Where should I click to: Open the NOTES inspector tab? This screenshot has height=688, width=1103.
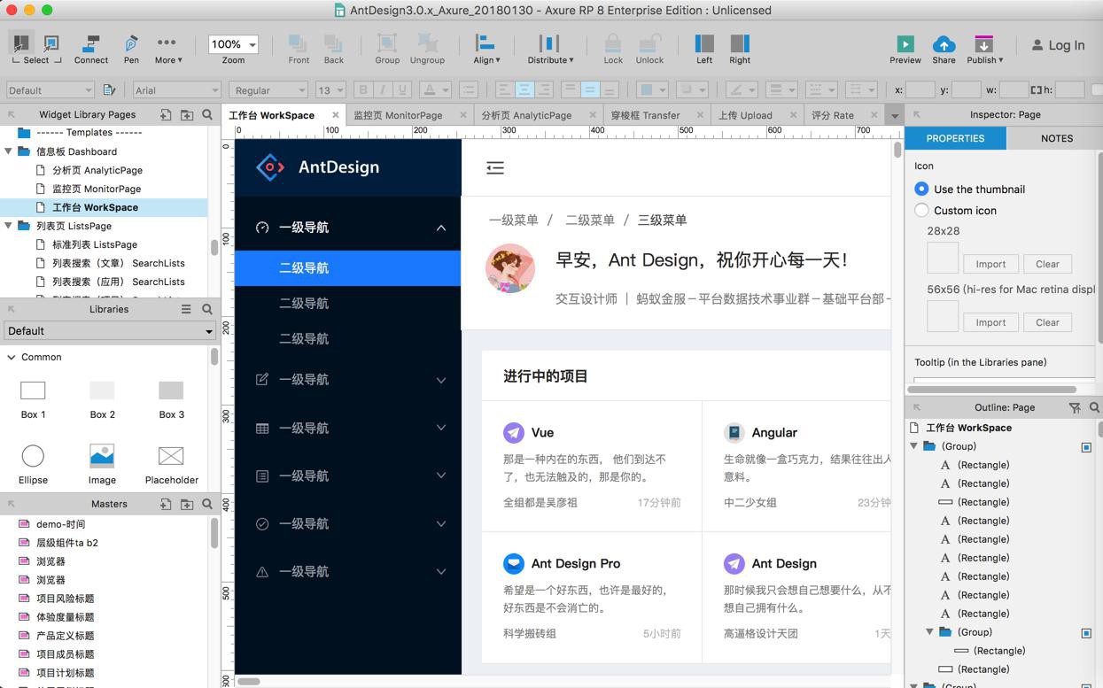pyautogui.click(x=1056, y=138)
